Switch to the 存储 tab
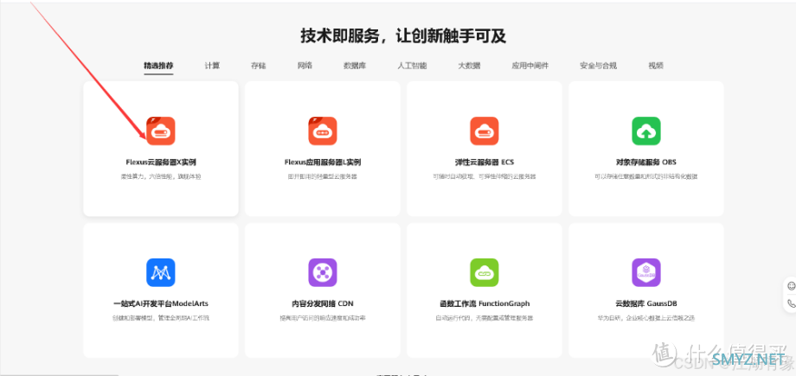This screenshot has height=376, width=796. pyautogui.click(x=259, y=66)
